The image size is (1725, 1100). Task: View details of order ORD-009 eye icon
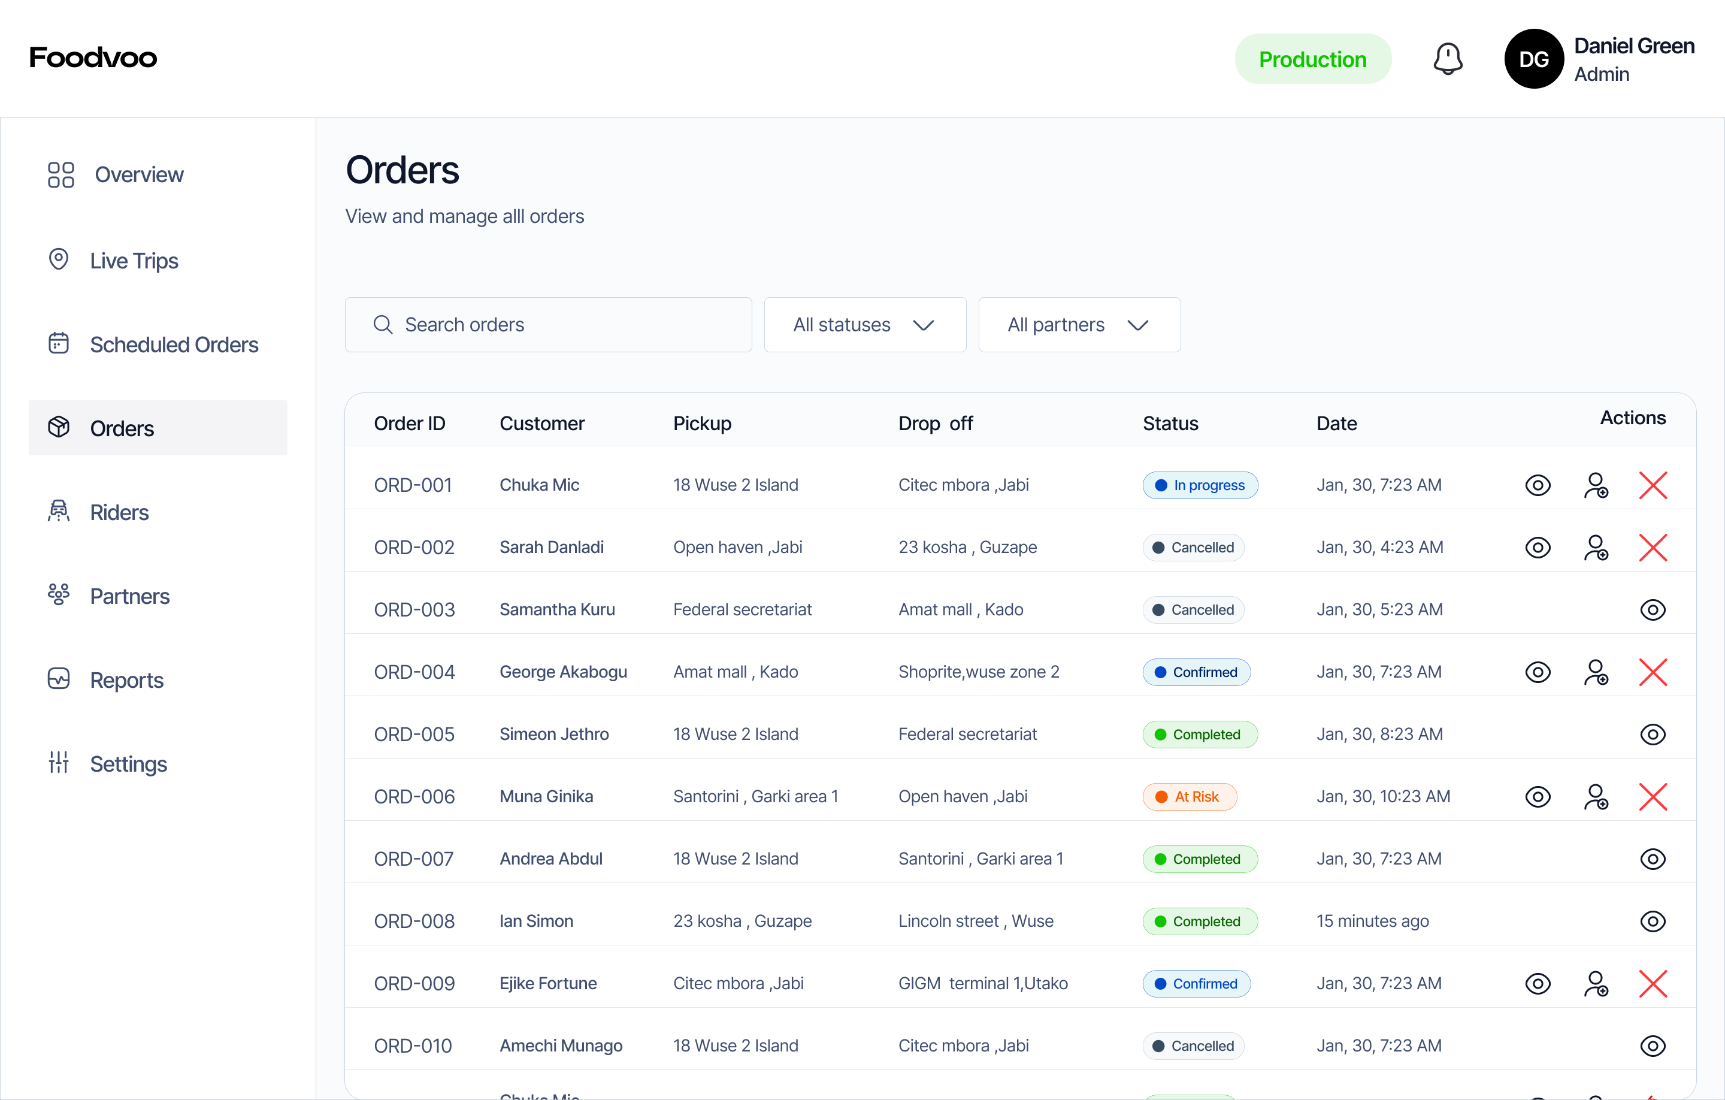1538,984
